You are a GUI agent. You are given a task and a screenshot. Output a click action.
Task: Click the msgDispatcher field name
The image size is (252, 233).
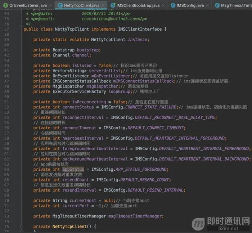pyautogui.click(x=102, y=86)
